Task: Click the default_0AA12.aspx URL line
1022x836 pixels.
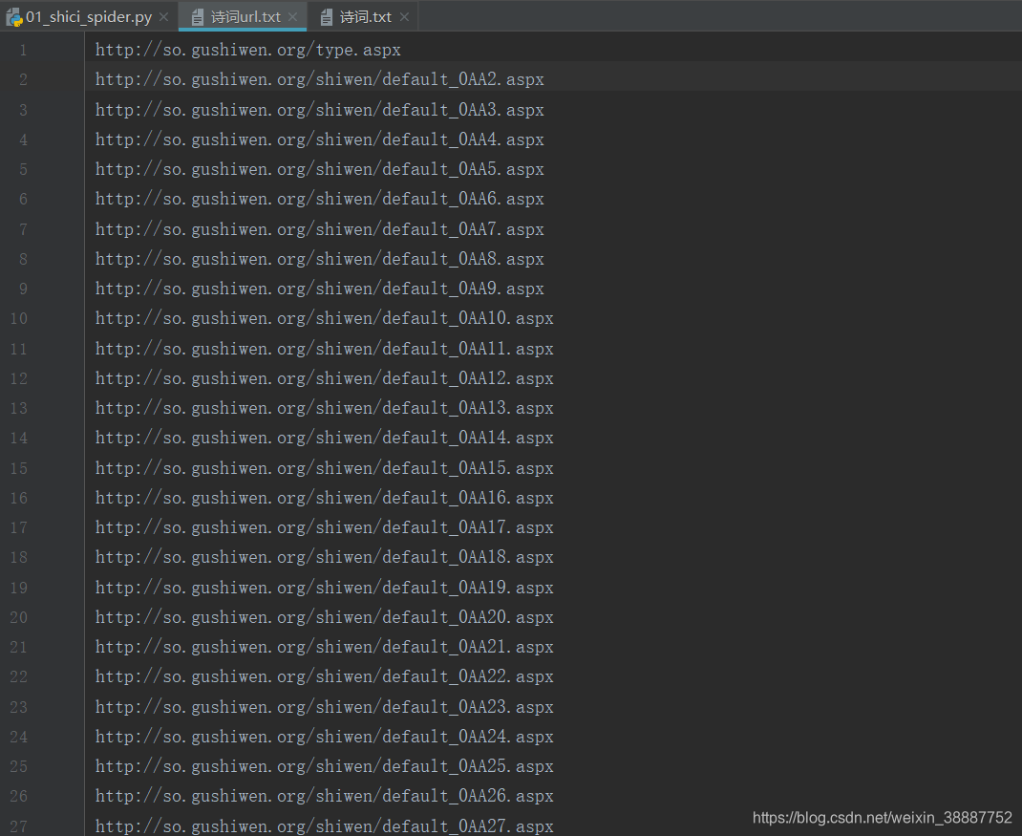Action: [x=325, y=379]
